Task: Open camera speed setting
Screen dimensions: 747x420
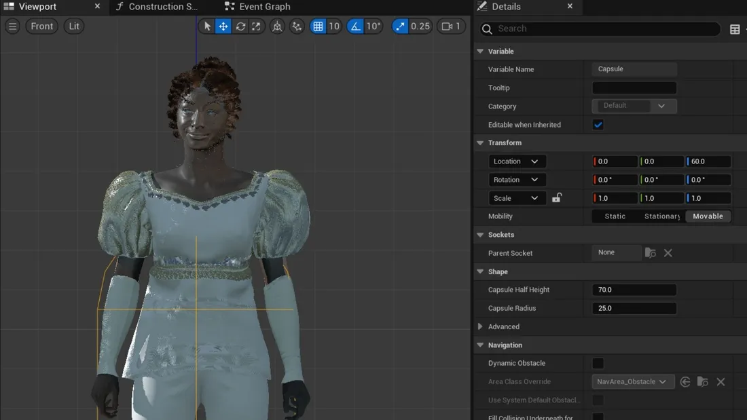Action: click(x=451, y=26)
